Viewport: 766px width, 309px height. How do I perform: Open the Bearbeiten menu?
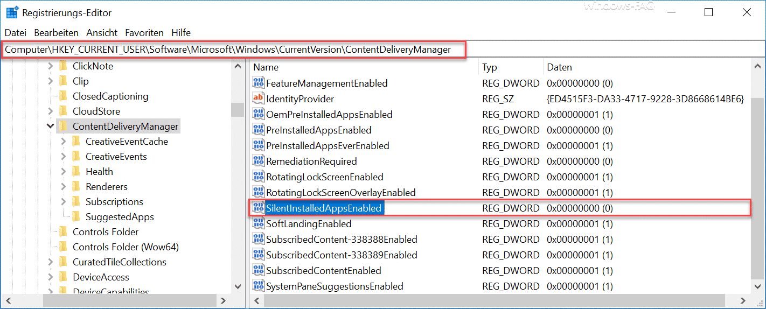[x=56, y=33]
